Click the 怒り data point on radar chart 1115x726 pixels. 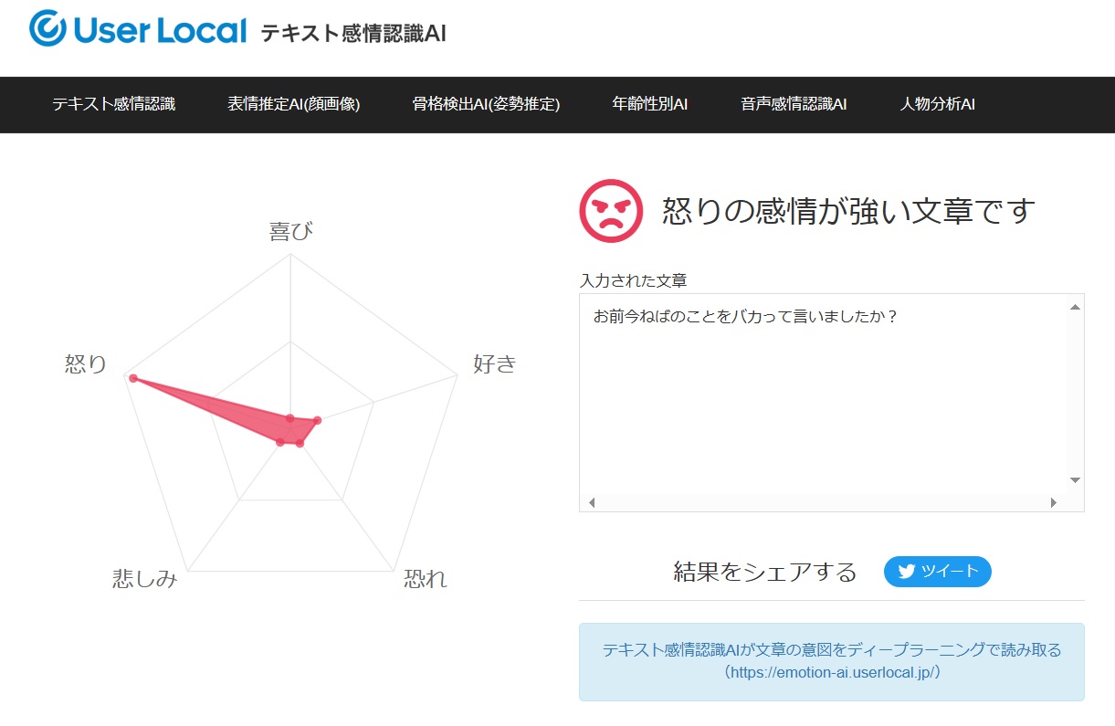click(x=133, y=378)
